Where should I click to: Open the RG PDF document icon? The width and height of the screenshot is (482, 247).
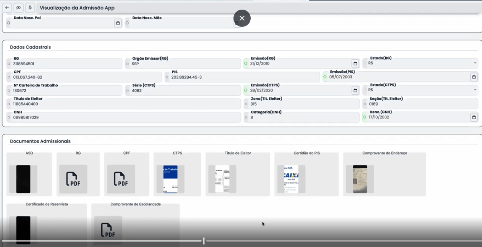pos(73,179)
